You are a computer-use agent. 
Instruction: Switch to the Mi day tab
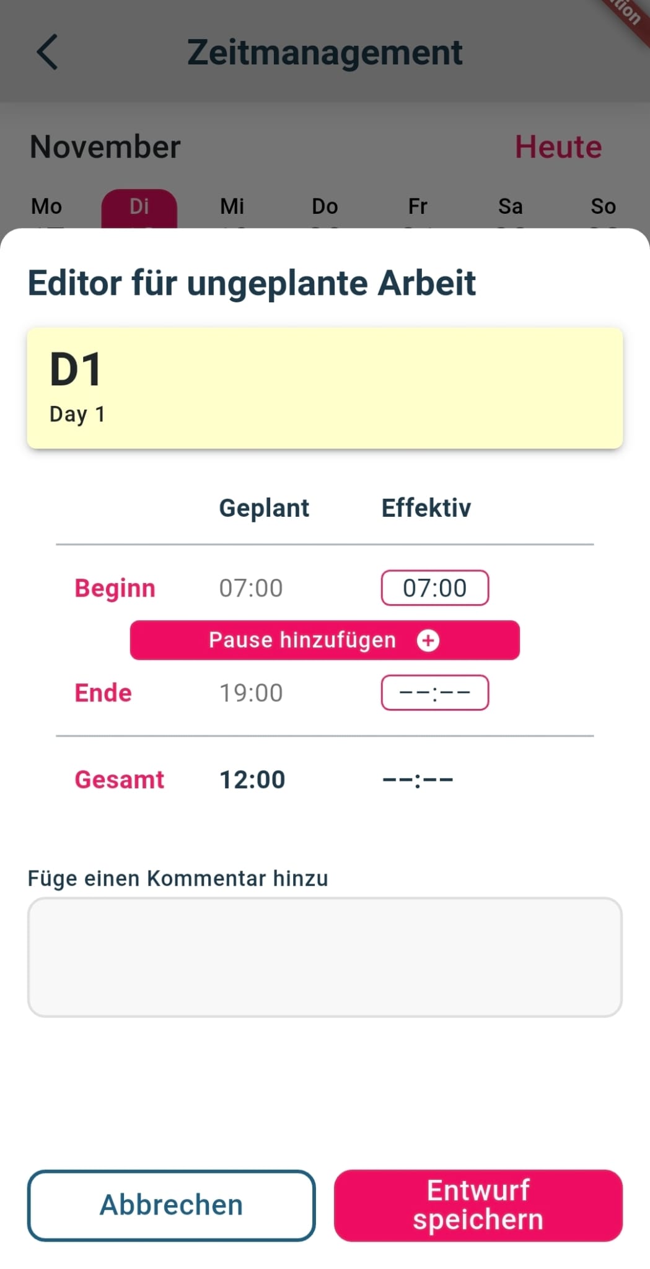click(x=232, y=207)
